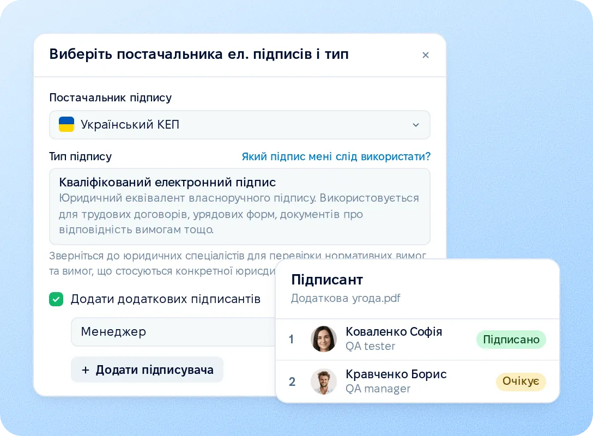593x436 pixels.
Task: Click Кравченко Борис avatar
Action: click(324, 381)
